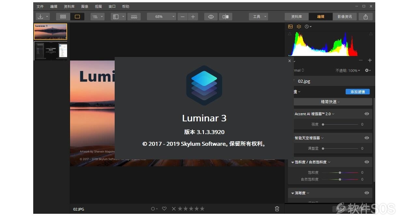
Task: Show the histogram panel icon
Action: pos(291,26)
